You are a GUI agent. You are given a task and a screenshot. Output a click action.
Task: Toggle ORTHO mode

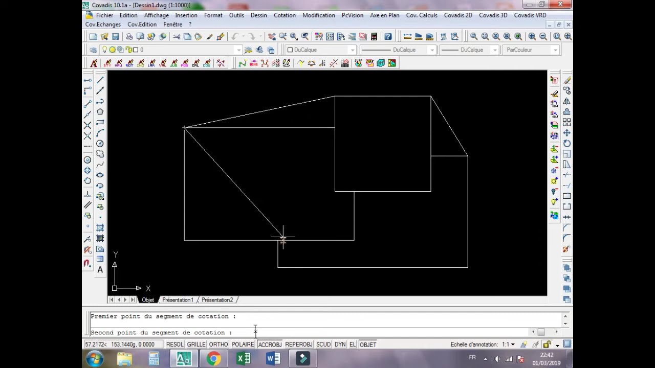tap(219, 344)
